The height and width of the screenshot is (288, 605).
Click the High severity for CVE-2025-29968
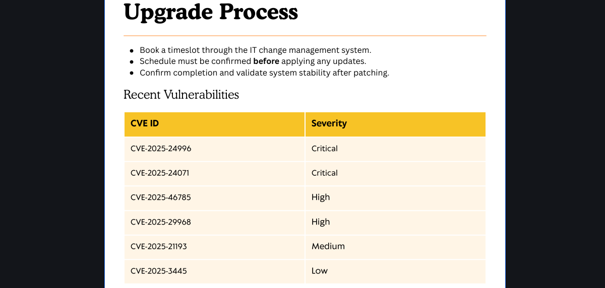pos(320,222)
